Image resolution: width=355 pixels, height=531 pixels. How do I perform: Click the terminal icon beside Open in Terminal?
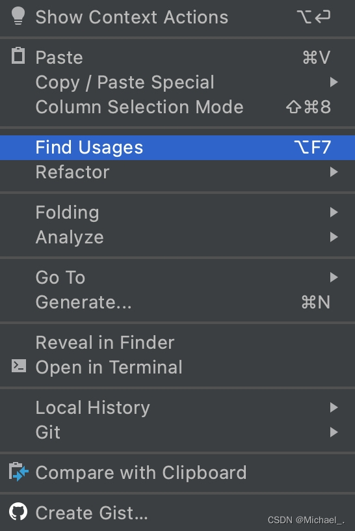click(x=19, y=366)
